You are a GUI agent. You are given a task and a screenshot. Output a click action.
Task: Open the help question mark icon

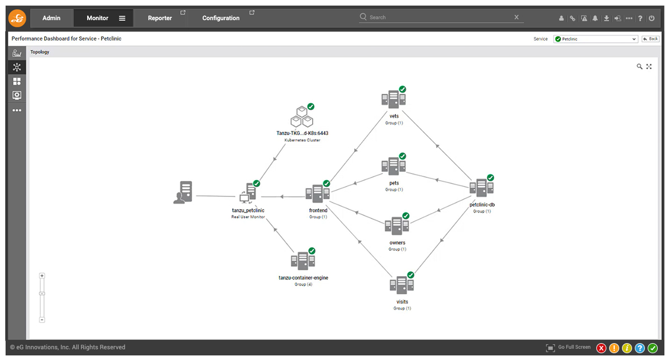pyautogui.click(x=640, y=18)
